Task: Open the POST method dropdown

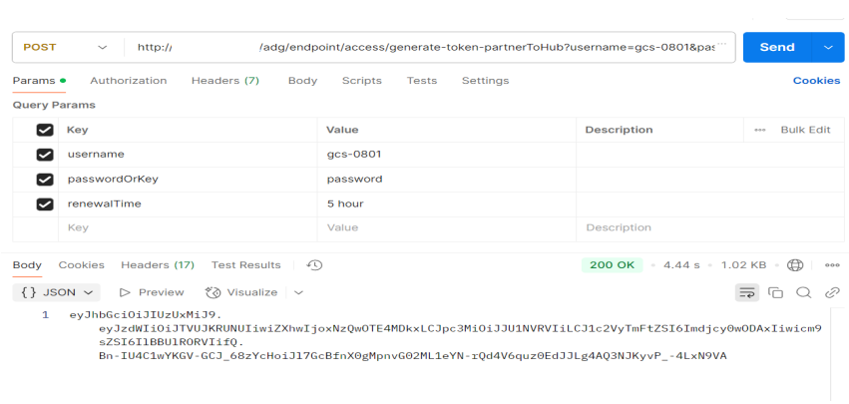Action: tap(65, 47)
